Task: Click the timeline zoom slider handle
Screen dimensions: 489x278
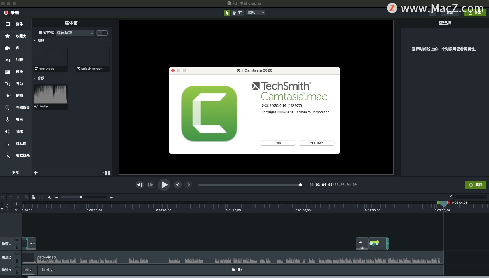Action: [81, 197]
